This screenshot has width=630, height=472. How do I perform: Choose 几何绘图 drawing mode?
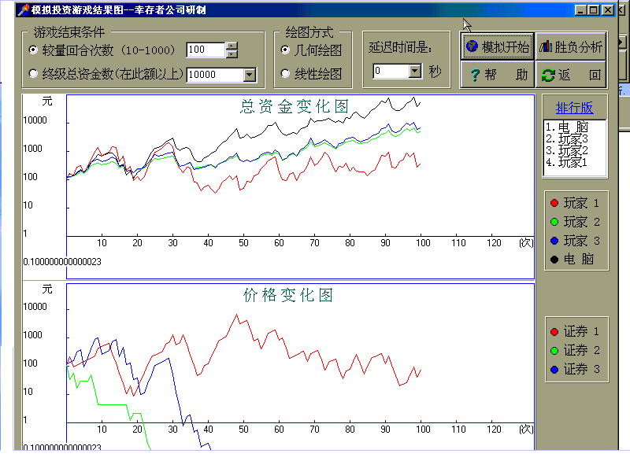pyautogui.click(x=285, y=50)
